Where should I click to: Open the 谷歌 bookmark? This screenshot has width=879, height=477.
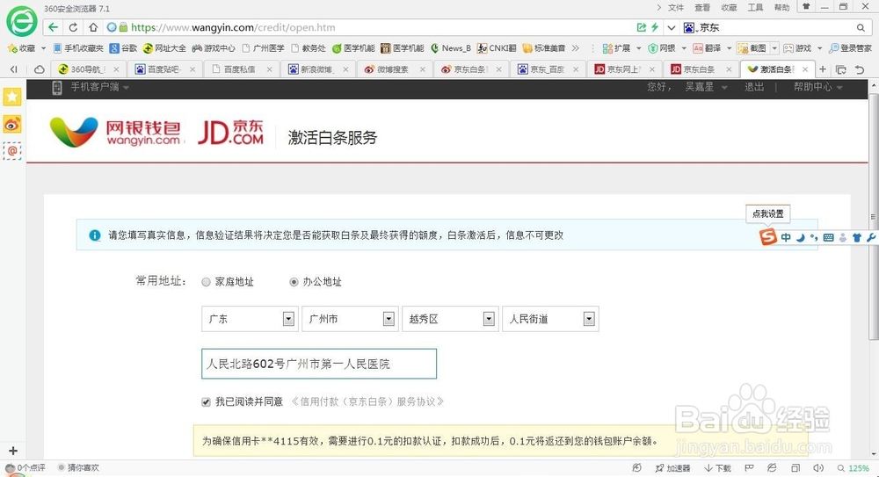123,48
